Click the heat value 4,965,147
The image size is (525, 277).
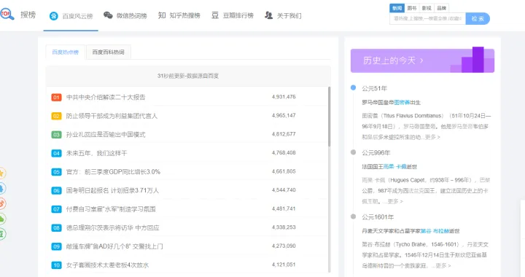point(284,115)
